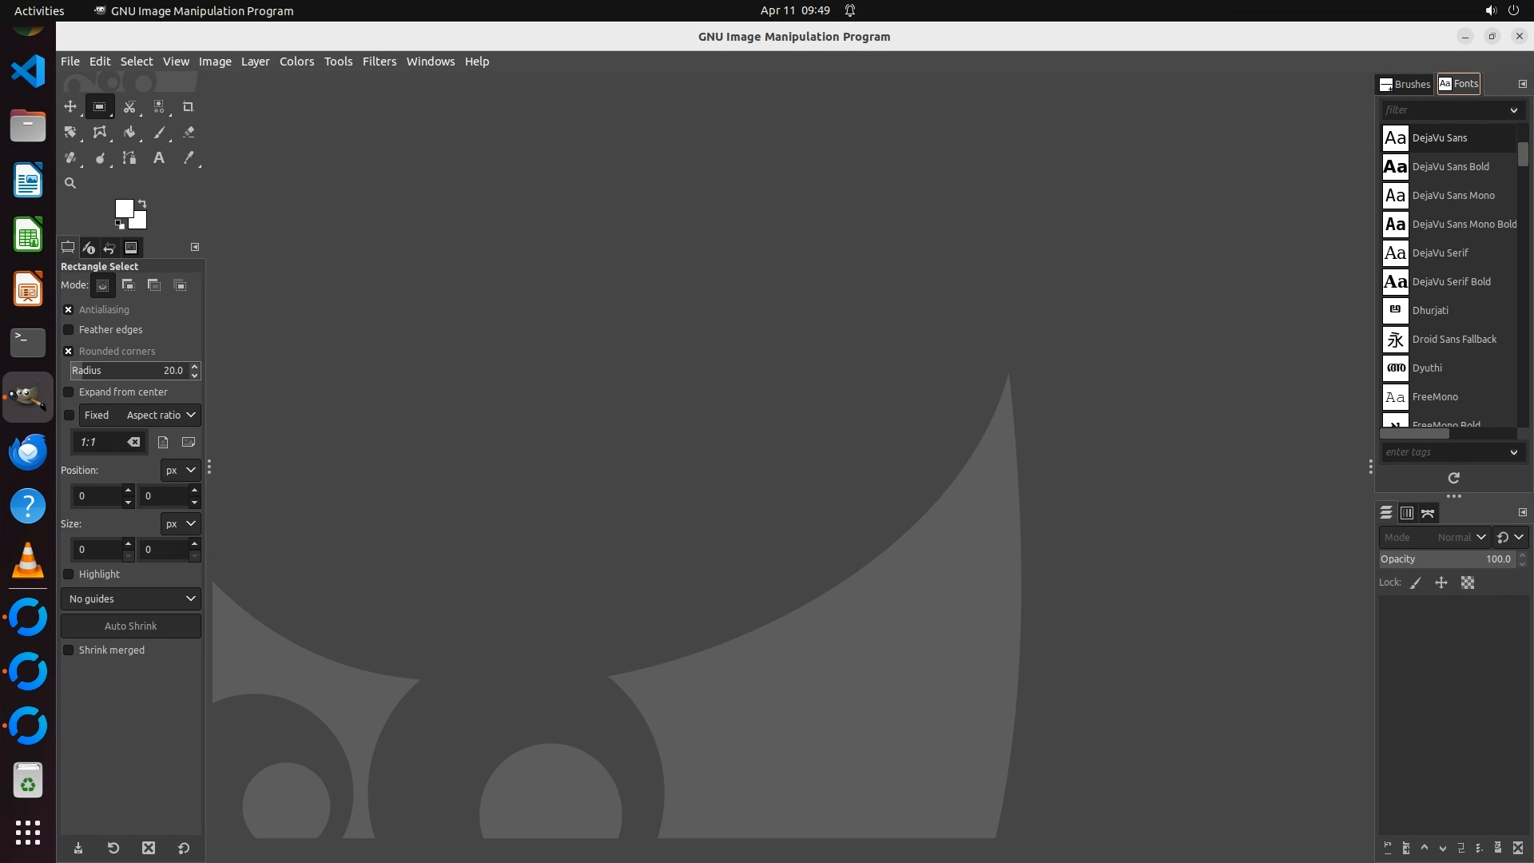Select the Bucket Fill tool
This screenshot has width=1534, height=863.
tap(129, 133)
